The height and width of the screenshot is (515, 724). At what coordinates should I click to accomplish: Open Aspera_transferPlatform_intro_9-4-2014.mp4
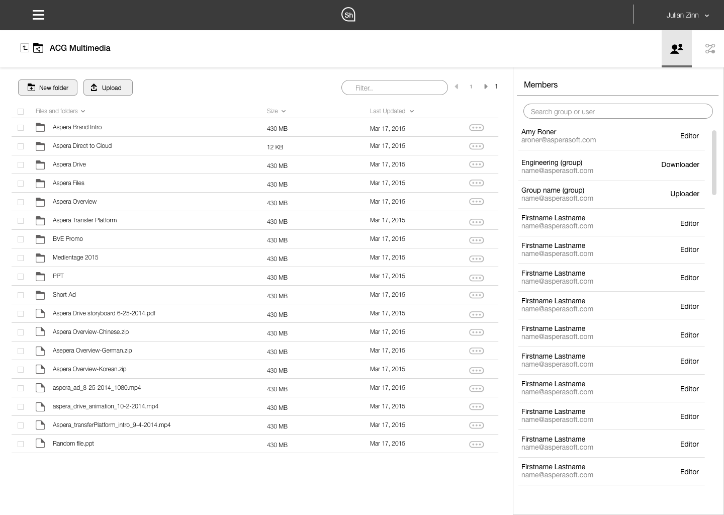pyautogui.click(x=112, y=425)
